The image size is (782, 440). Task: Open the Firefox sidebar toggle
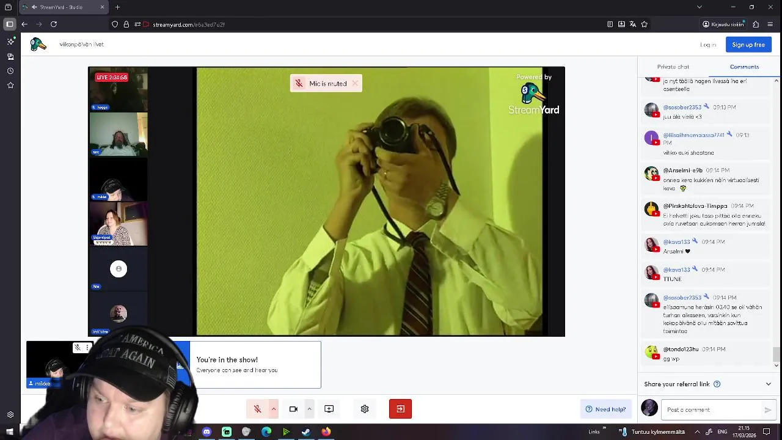10,24
